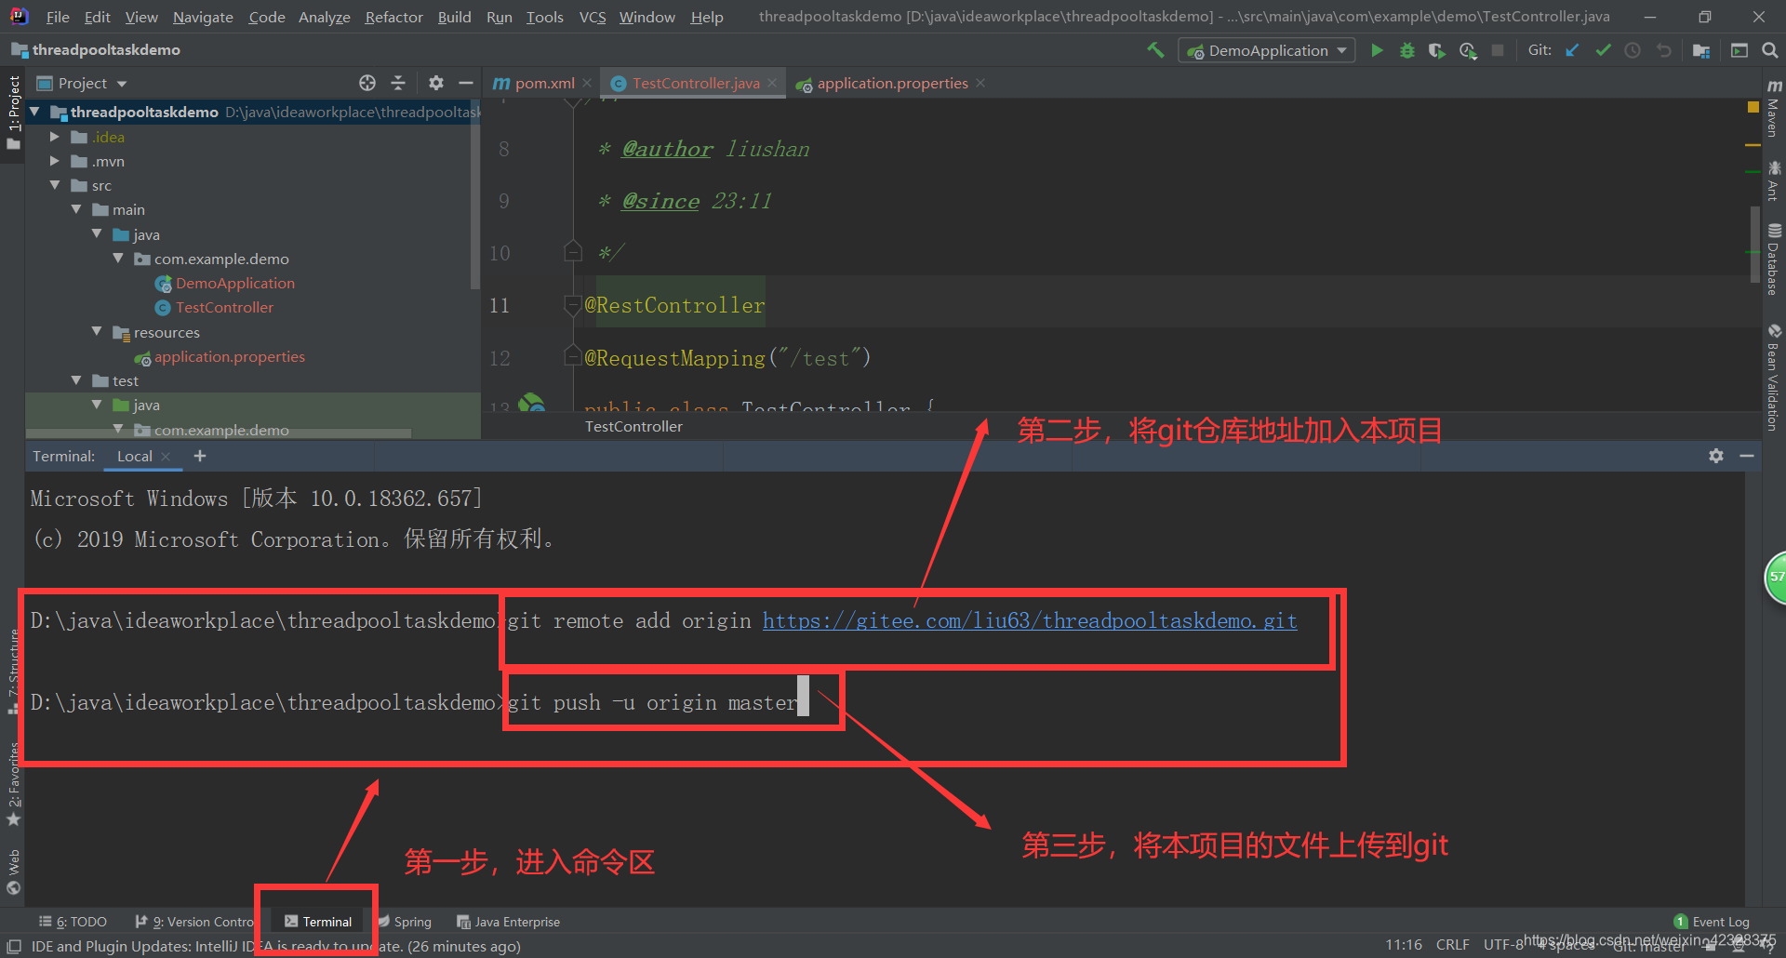Image resolution: width=1786 pixels, height=958 pixels.
Task: Click the Profiler run icon in toolbar
Action: 1468,50
